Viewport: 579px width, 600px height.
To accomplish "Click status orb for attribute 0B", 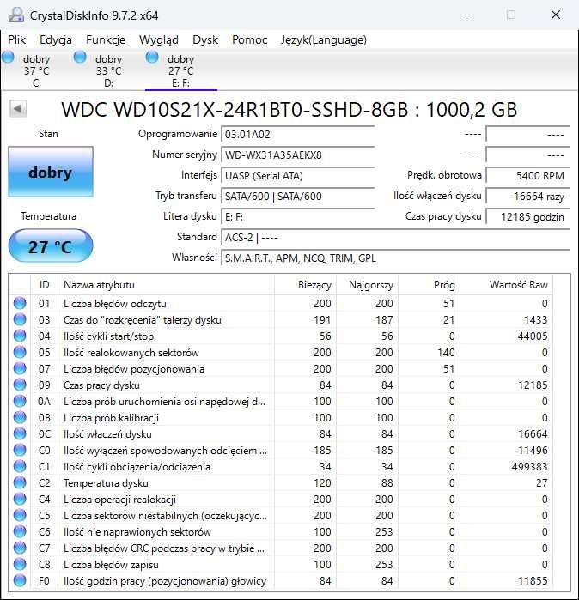I will tap(20, 417).
